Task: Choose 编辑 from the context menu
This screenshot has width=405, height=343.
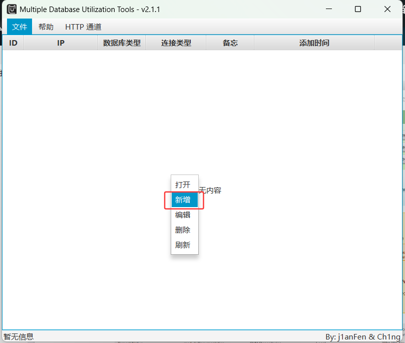Action: [184, 215]
